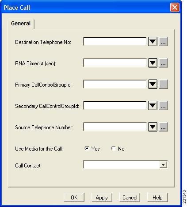Focus the Destination Telephone No input field

(x=115, y=42)
